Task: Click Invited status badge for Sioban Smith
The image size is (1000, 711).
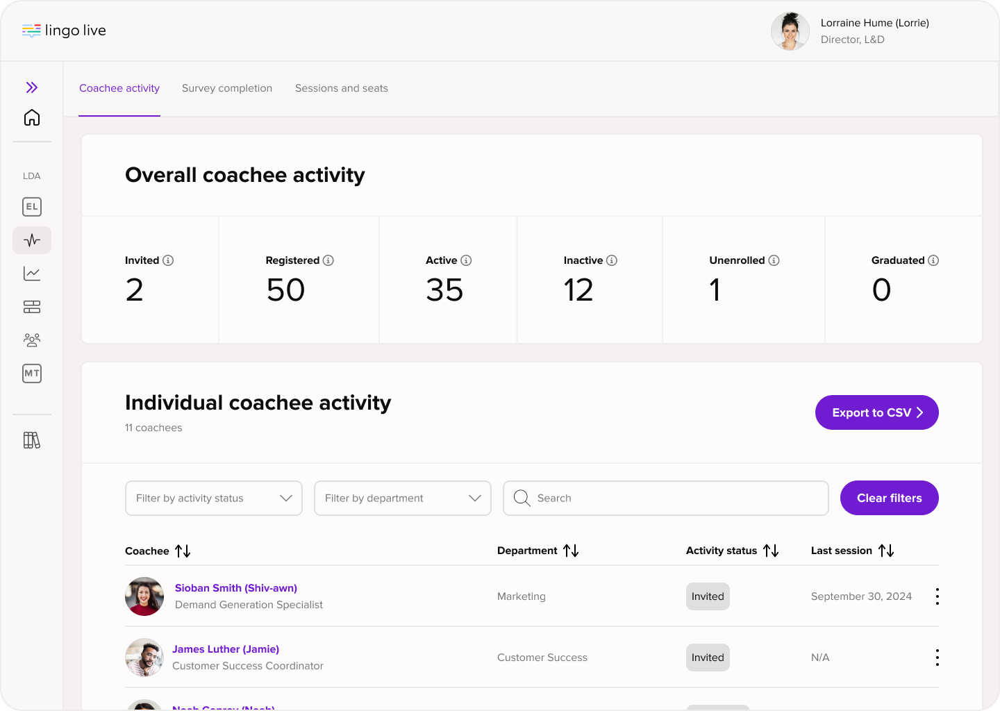Action: (x=708, y=596)
